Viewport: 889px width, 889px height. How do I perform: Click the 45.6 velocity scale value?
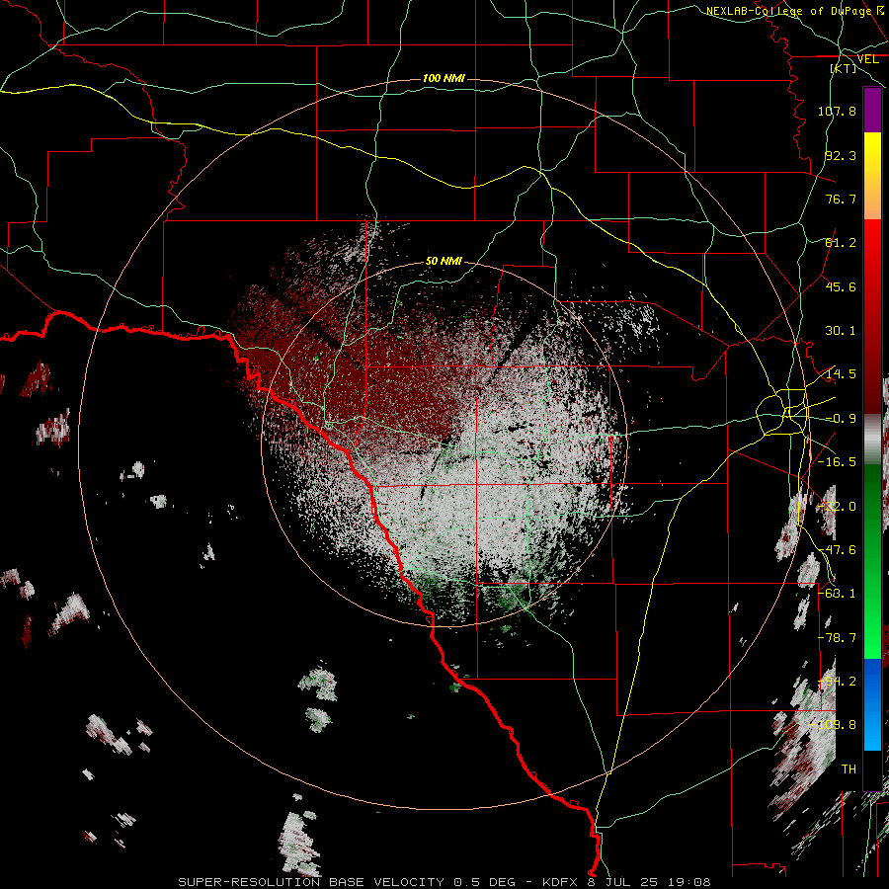[841, 286]
